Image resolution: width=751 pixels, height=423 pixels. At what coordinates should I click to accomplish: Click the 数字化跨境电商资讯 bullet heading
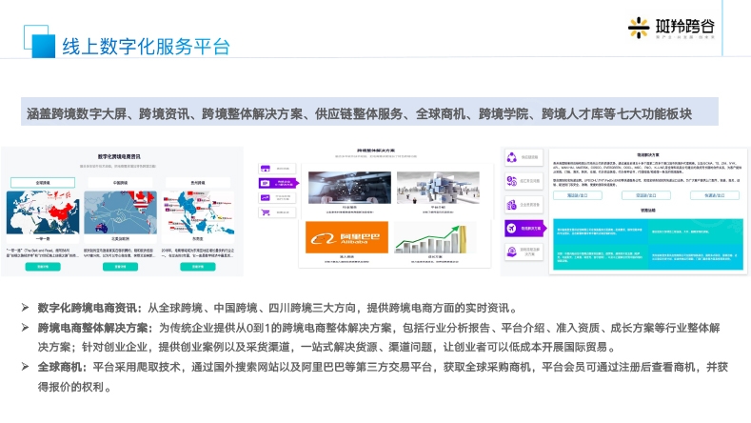[x=89, y=308]
